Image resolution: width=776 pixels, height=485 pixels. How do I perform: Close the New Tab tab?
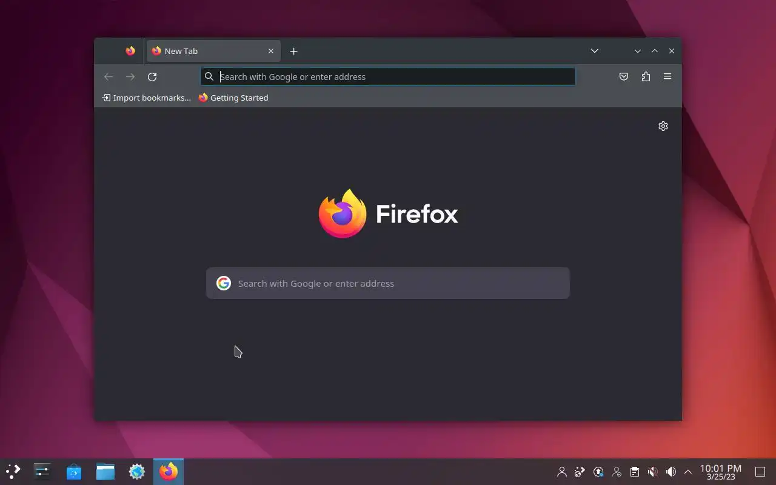click(271, 51)
